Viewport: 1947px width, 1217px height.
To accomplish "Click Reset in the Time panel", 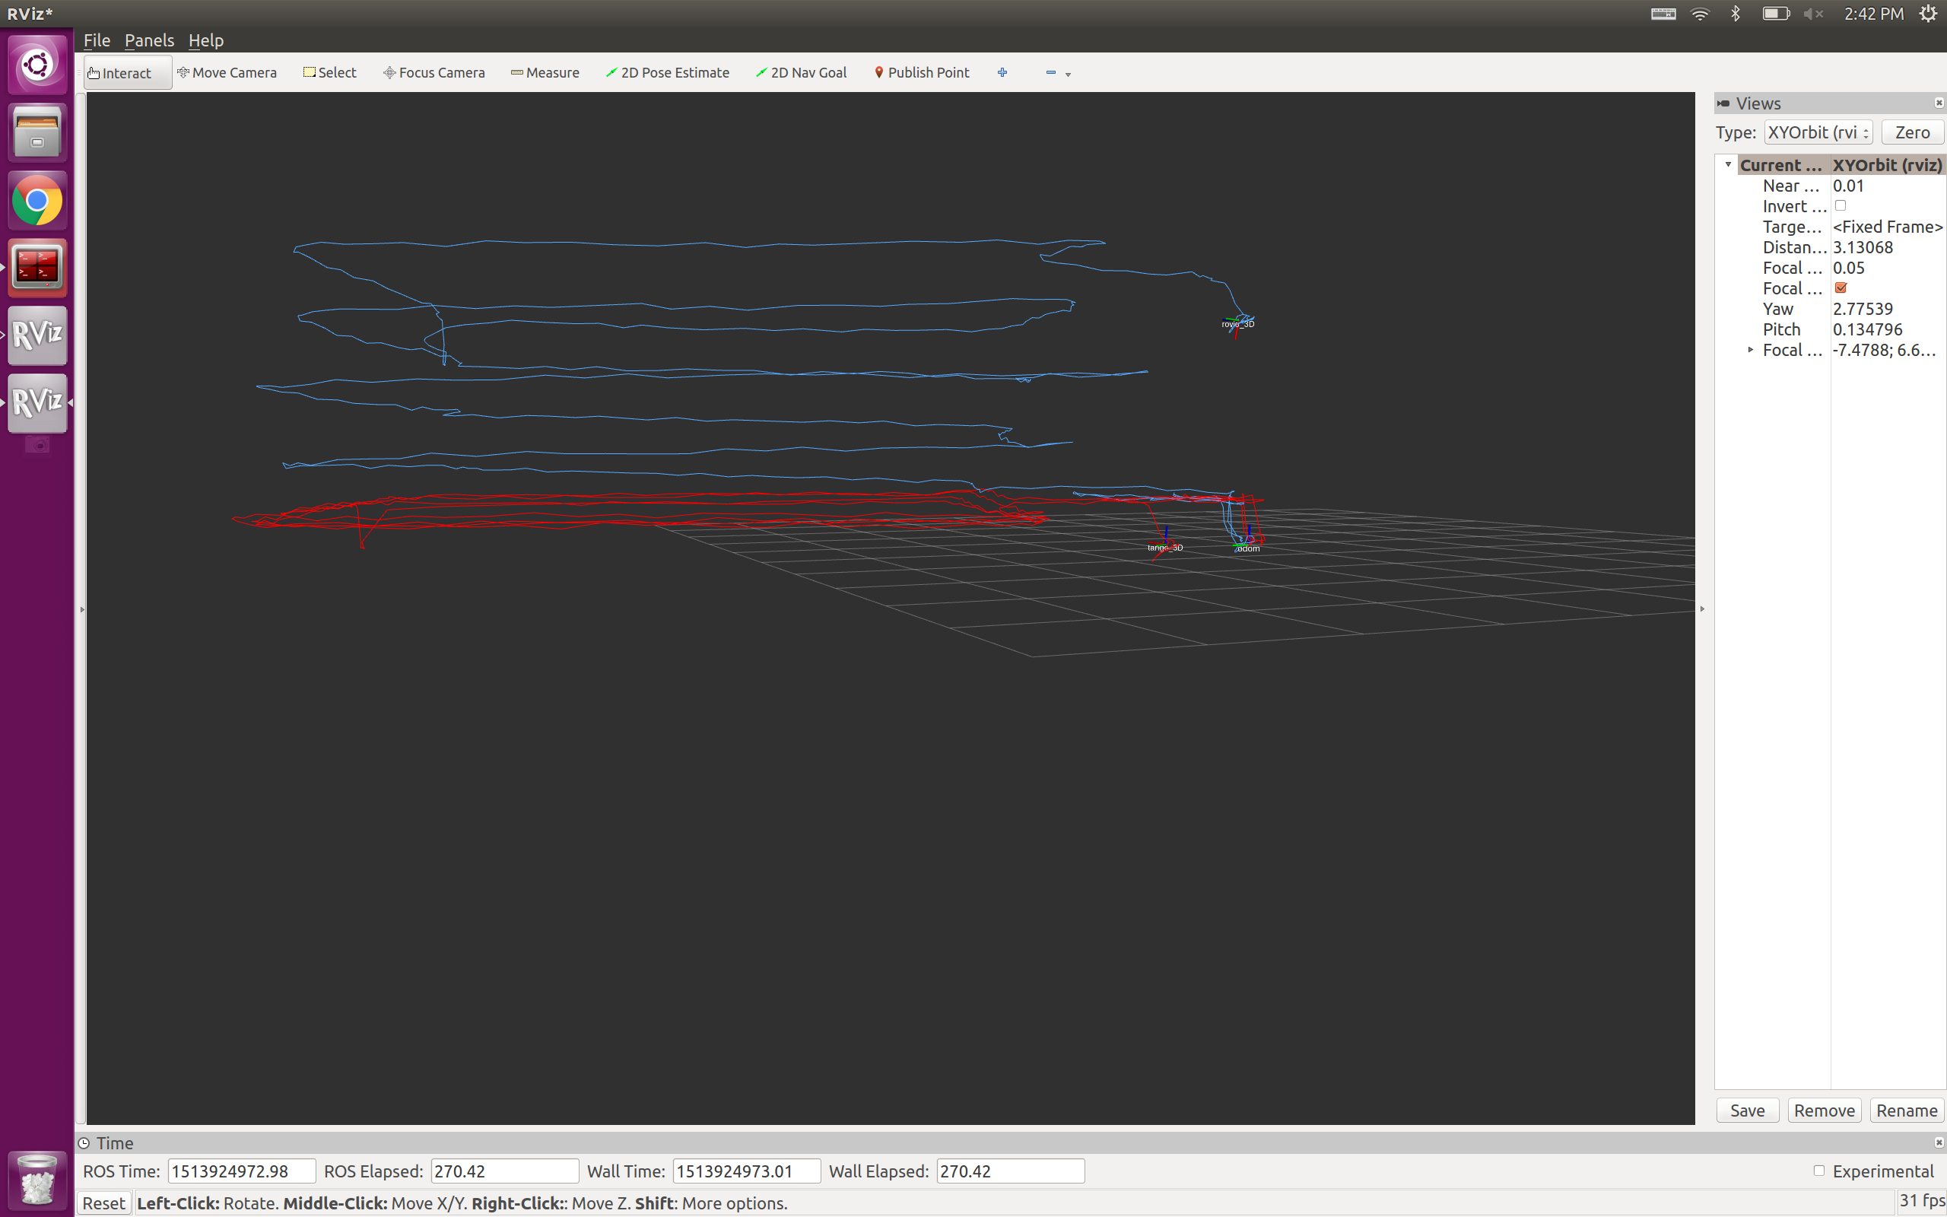I will point(103,1203).
